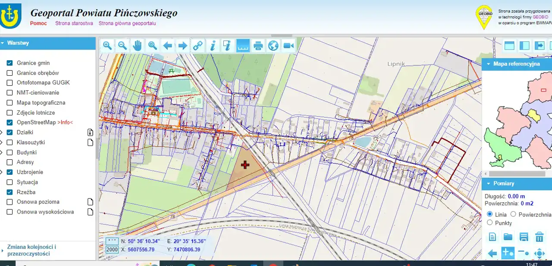This screenshot has width=552, height=266.
Task: Click the floppy disk save measurement icon
Action: (524, 237)
